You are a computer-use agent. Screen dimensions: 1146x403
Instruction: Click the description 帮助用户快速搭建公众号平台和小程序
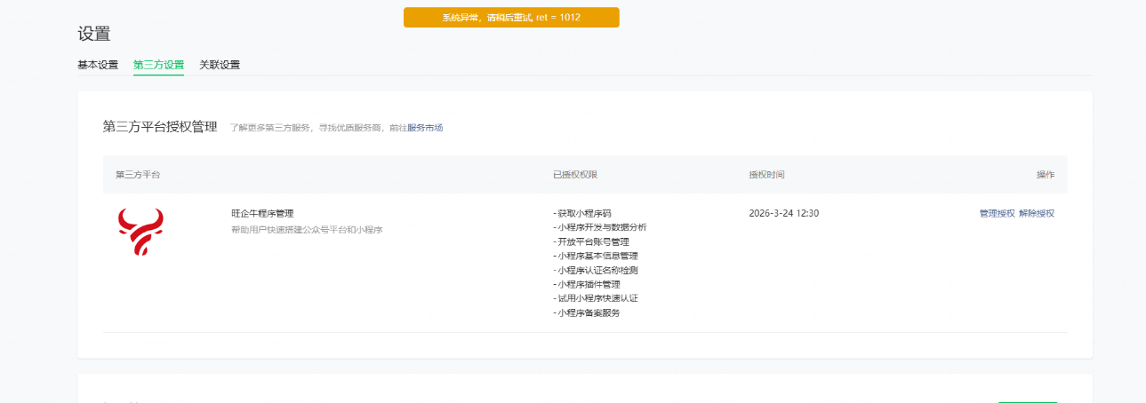[x=307, y=230]
